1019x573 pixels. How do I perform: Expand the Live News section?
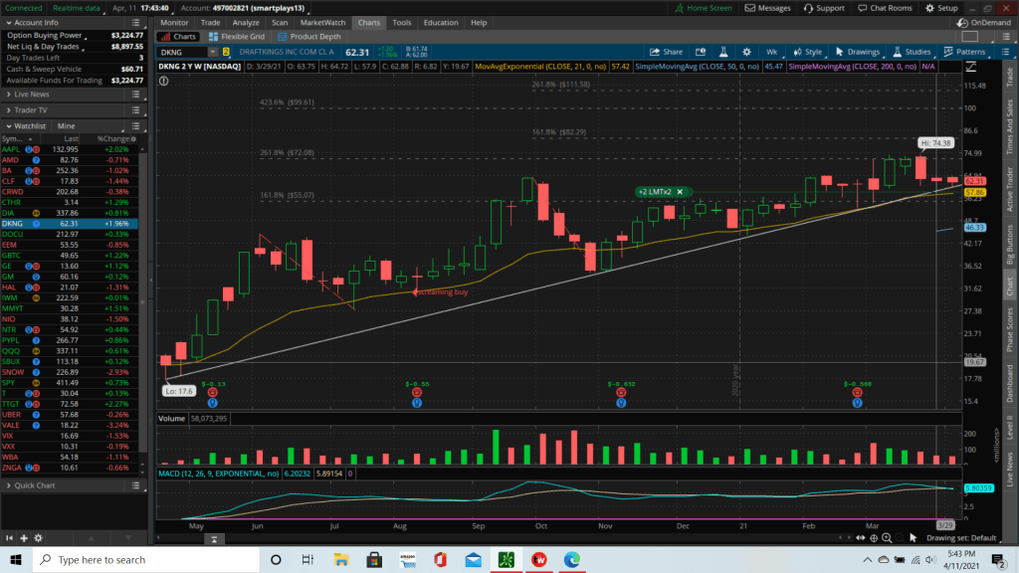[x=8, y=94]
